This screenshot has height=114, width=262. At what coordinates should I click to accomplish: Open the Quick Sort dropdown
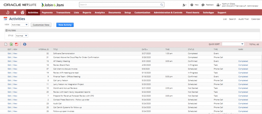pyautogui.click(x=233, y=44)
